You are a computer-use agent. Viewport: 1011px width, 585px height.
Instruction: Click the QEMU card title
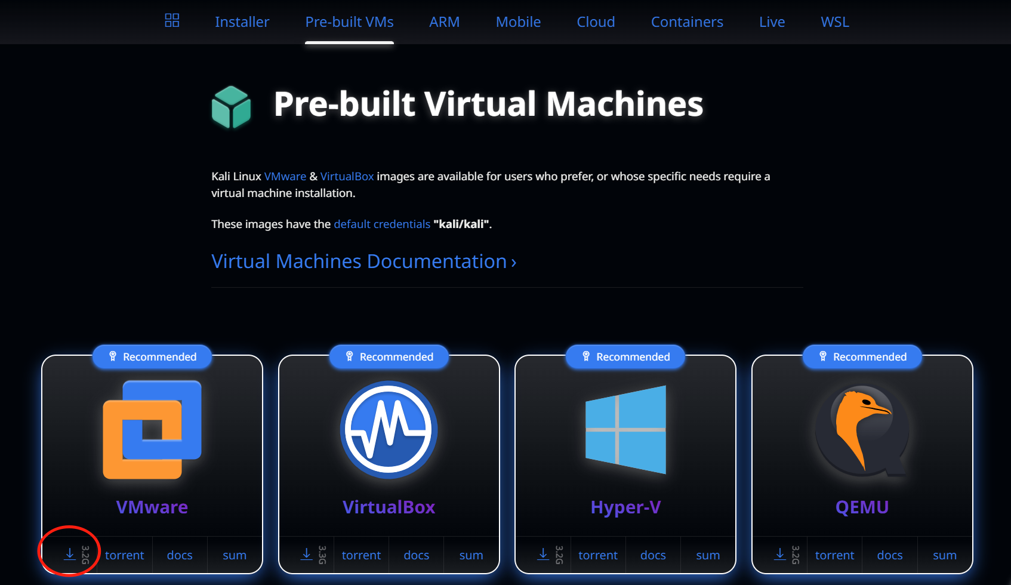[862, 507]
